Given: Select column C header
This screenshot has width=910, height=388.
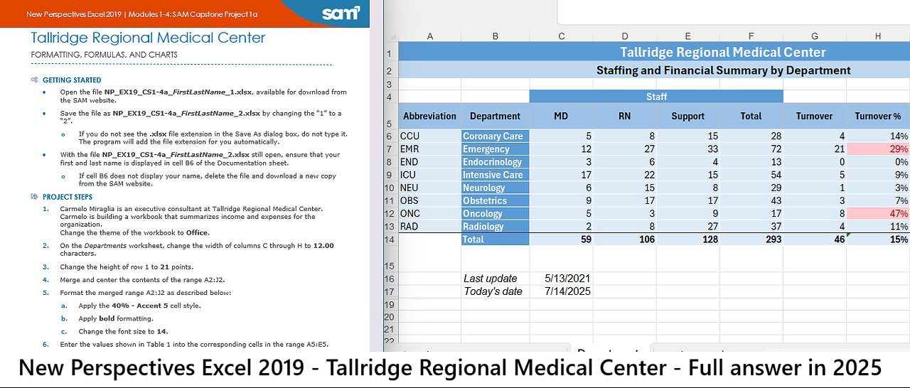Looking at the screenshot, I should (x=561, y=36).
